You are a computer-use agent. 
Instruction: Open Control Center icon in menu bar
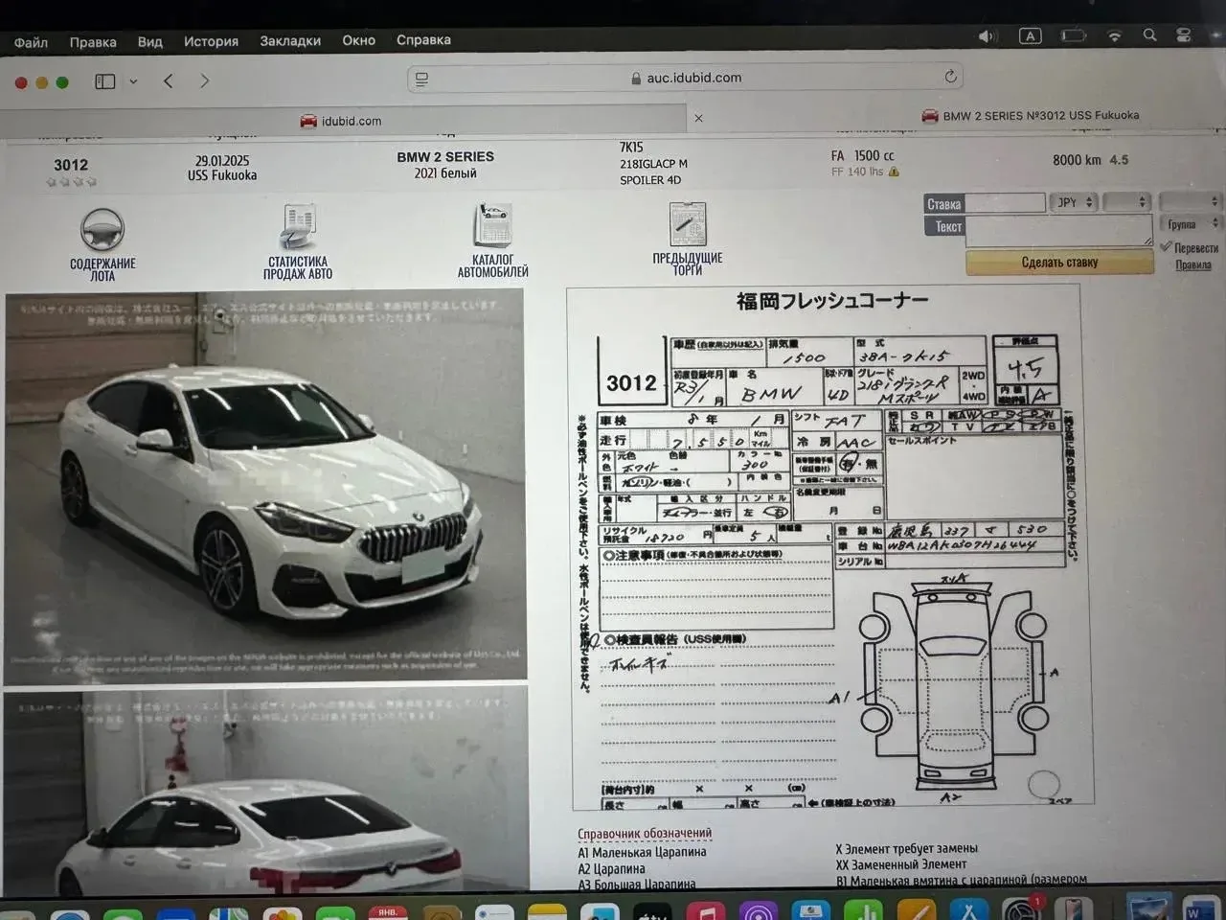click(1184, 35)
